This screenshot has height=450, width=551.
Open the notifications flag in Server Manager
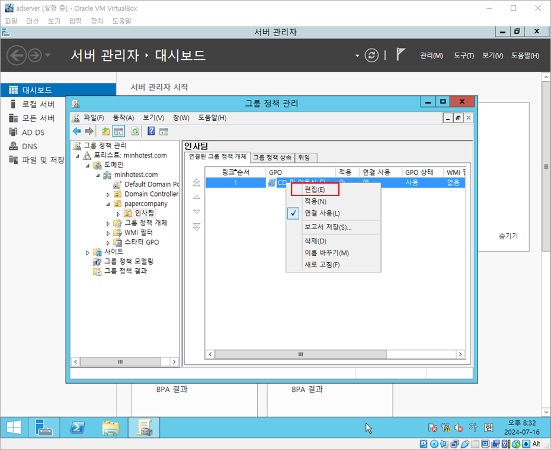[401, 54]
